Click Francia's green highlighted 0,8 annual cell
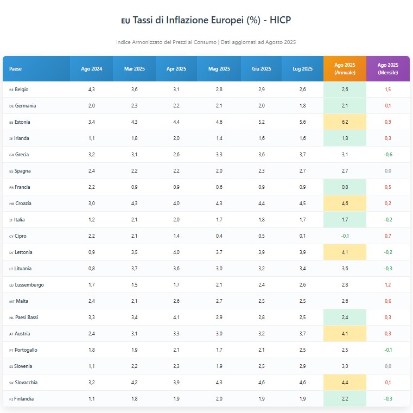The image size is (413, 413). [345, 187]
